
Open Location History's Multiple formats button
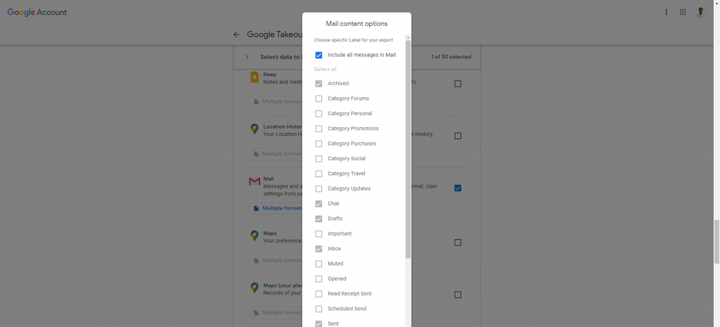[x=276, y=154]
